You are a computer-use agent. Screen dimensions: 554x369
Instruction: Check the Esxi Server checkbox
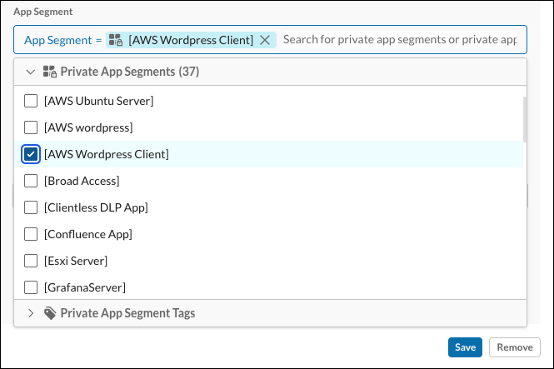coord(31,261)
